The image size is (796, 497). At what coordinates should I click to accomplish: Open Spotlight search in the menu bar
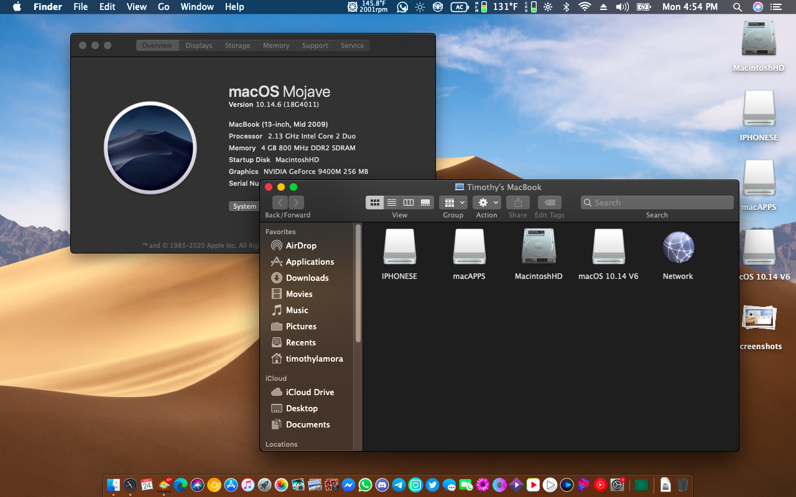coord(738,7)
